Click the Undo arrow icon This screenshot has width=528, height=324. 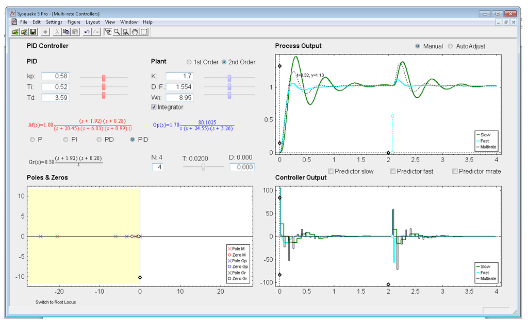pos(87,32)
